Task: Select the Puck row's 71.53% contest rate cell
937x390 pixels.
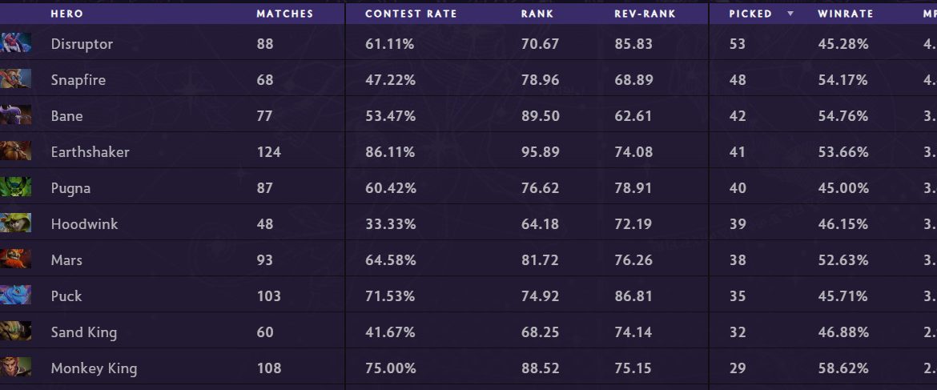Action: [x=390, y=296]
